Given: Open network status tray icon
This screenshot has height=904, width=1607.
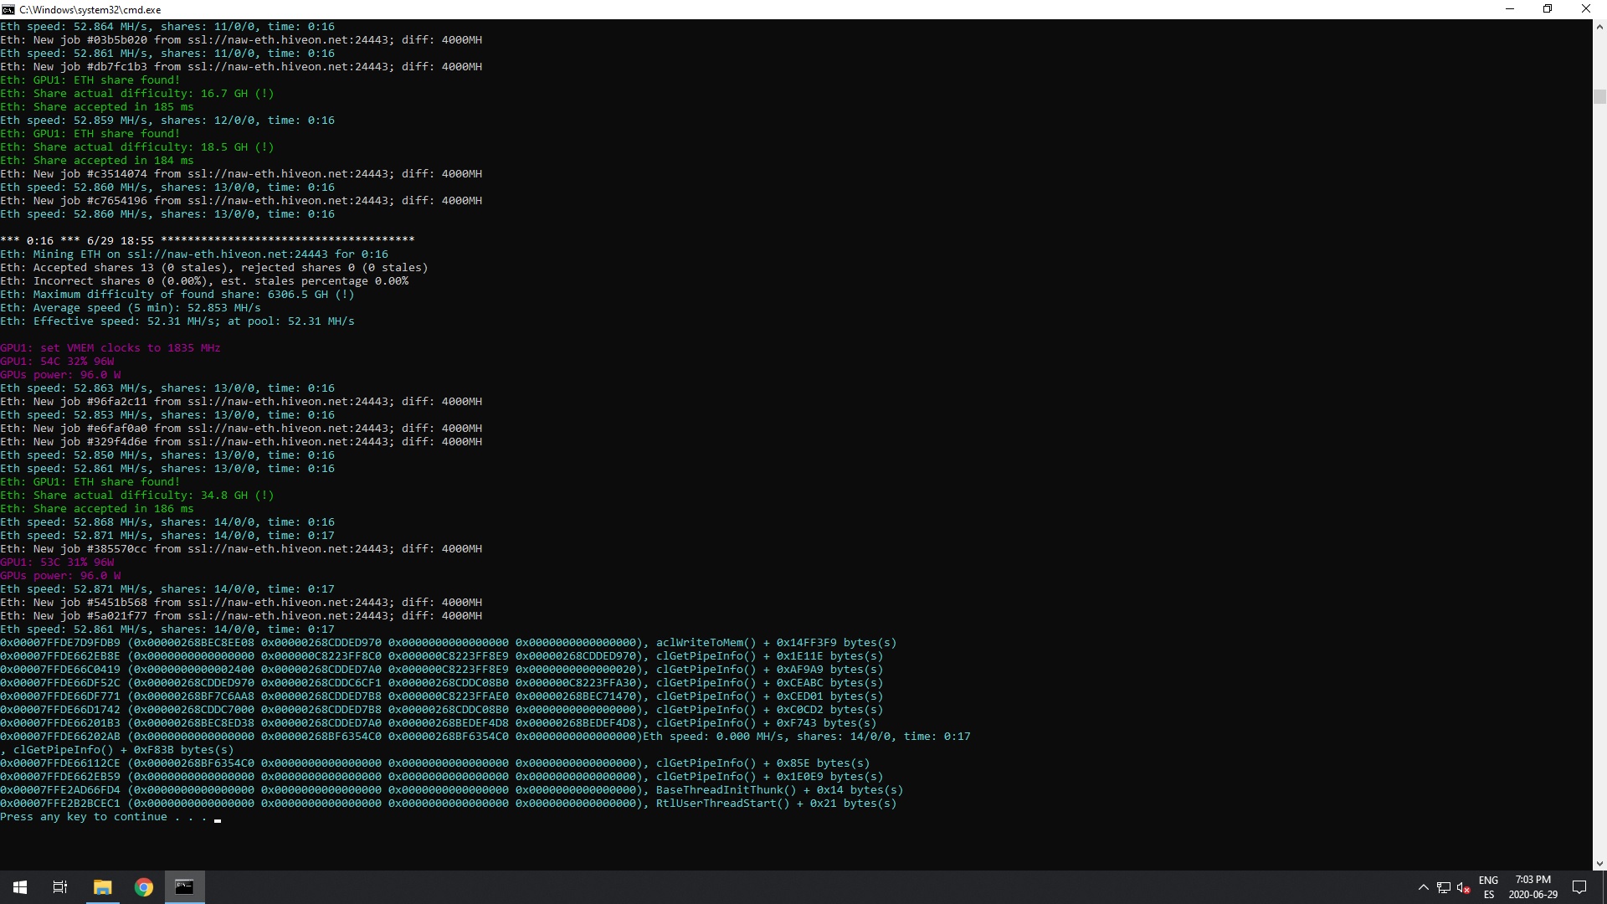Looking at the screenshot, I should click(1444, 887).
